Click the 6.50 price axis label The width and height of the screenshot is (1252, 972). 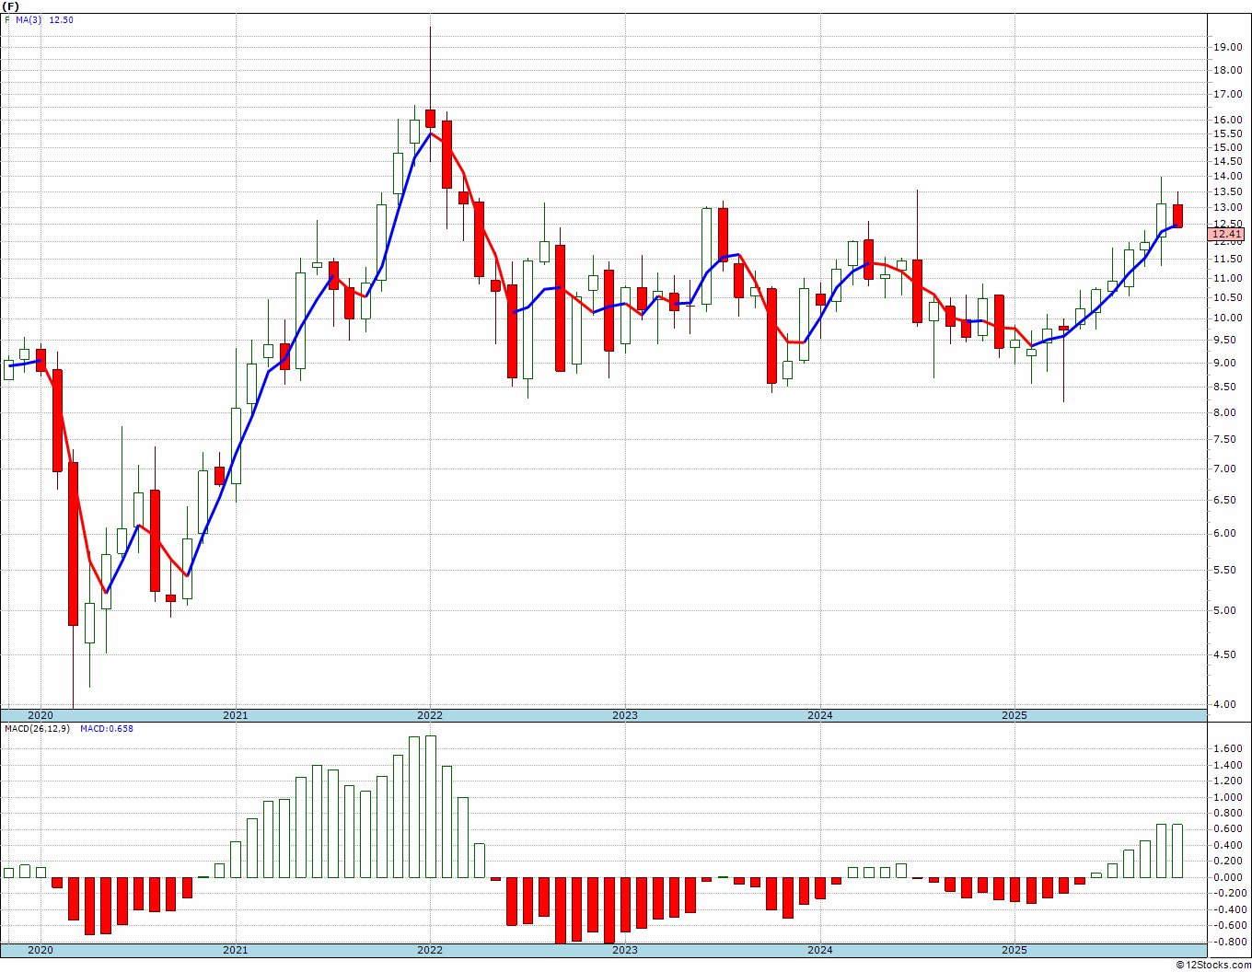tap(1224, 501)
